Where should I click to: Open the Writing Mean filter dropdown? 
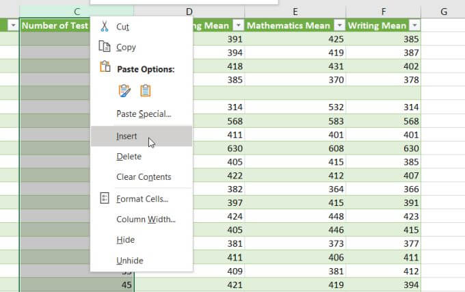[414, 25]
